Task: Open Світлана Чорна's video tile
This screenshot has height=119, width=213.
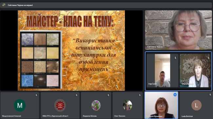Action: [178, 30]
